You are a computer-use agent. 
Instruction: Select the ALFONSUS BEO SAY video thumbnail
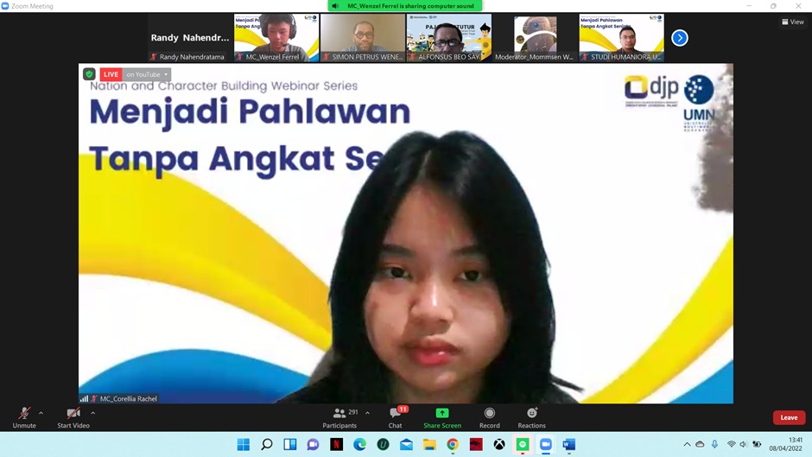click(x=449, y=37)
